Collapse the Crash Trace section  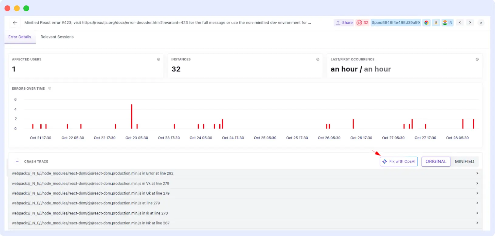tap(17, 161)
